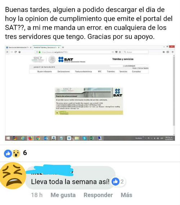Open the Declaraciones menu item
This screenshot has width=180, height=205.
(x=64, y=71)
